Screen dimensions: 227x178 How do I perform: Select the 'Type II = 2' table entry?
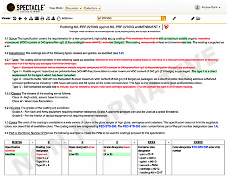(42, 158)
